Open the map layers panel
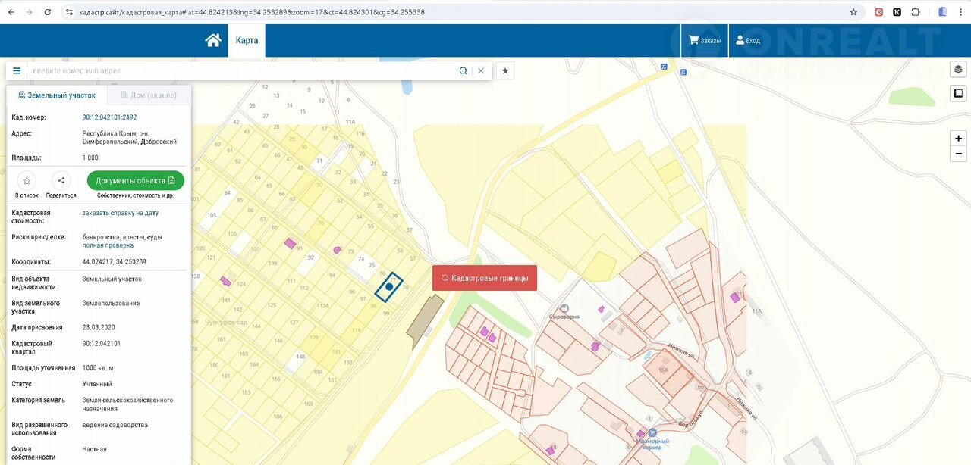The width and height of the screenshot is (971, 465). pyautogui.click(x=959, y=70)
